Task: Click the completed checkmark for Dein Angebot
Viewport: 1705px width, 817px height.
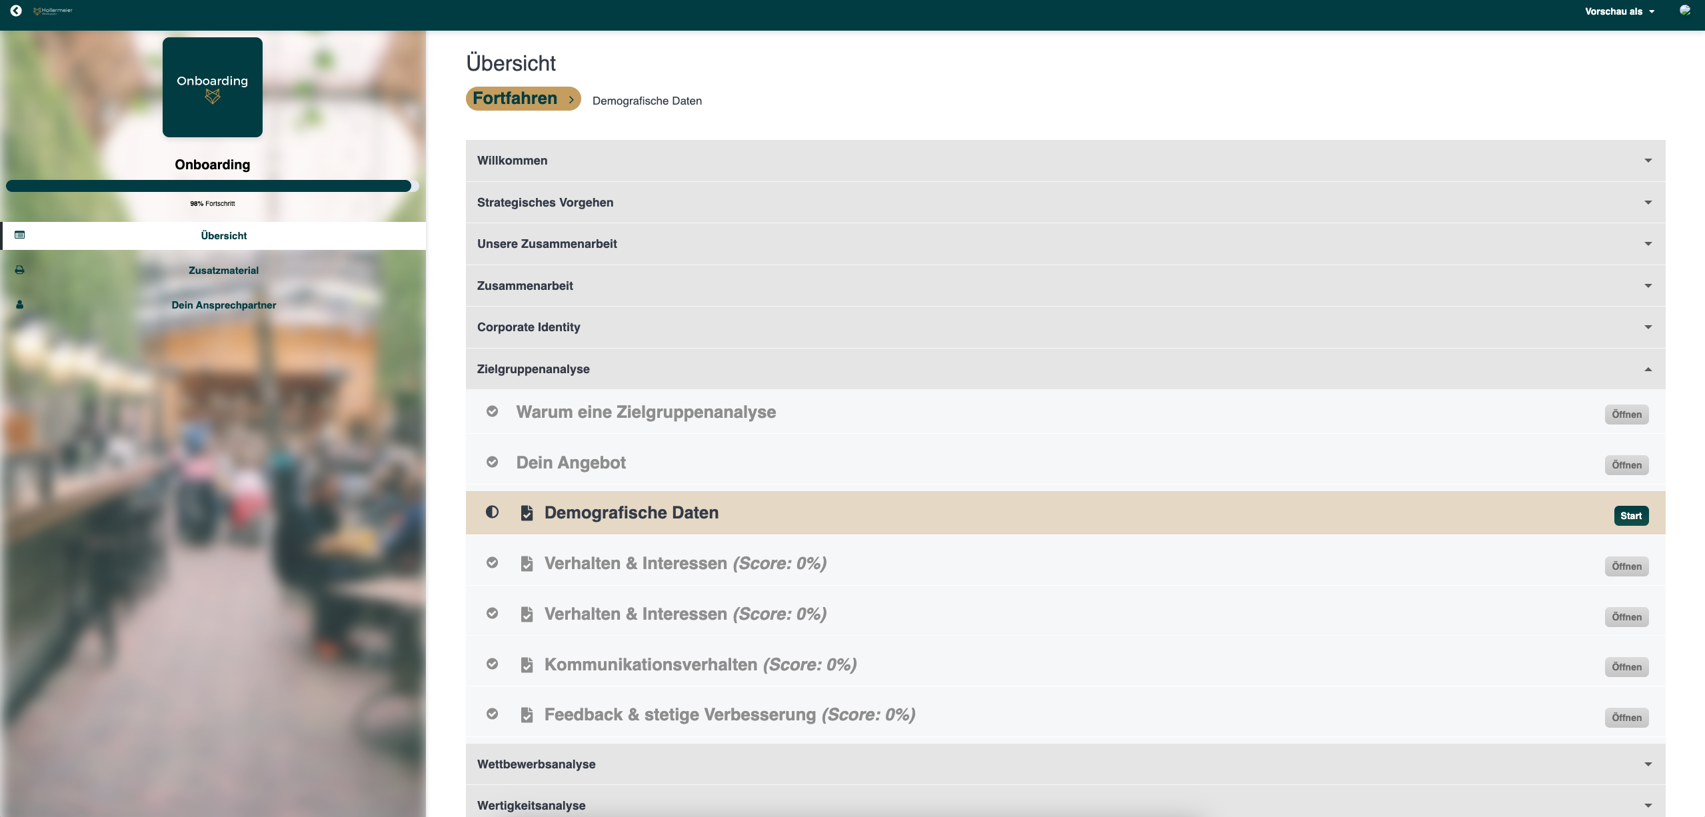Action: [492, 462]
